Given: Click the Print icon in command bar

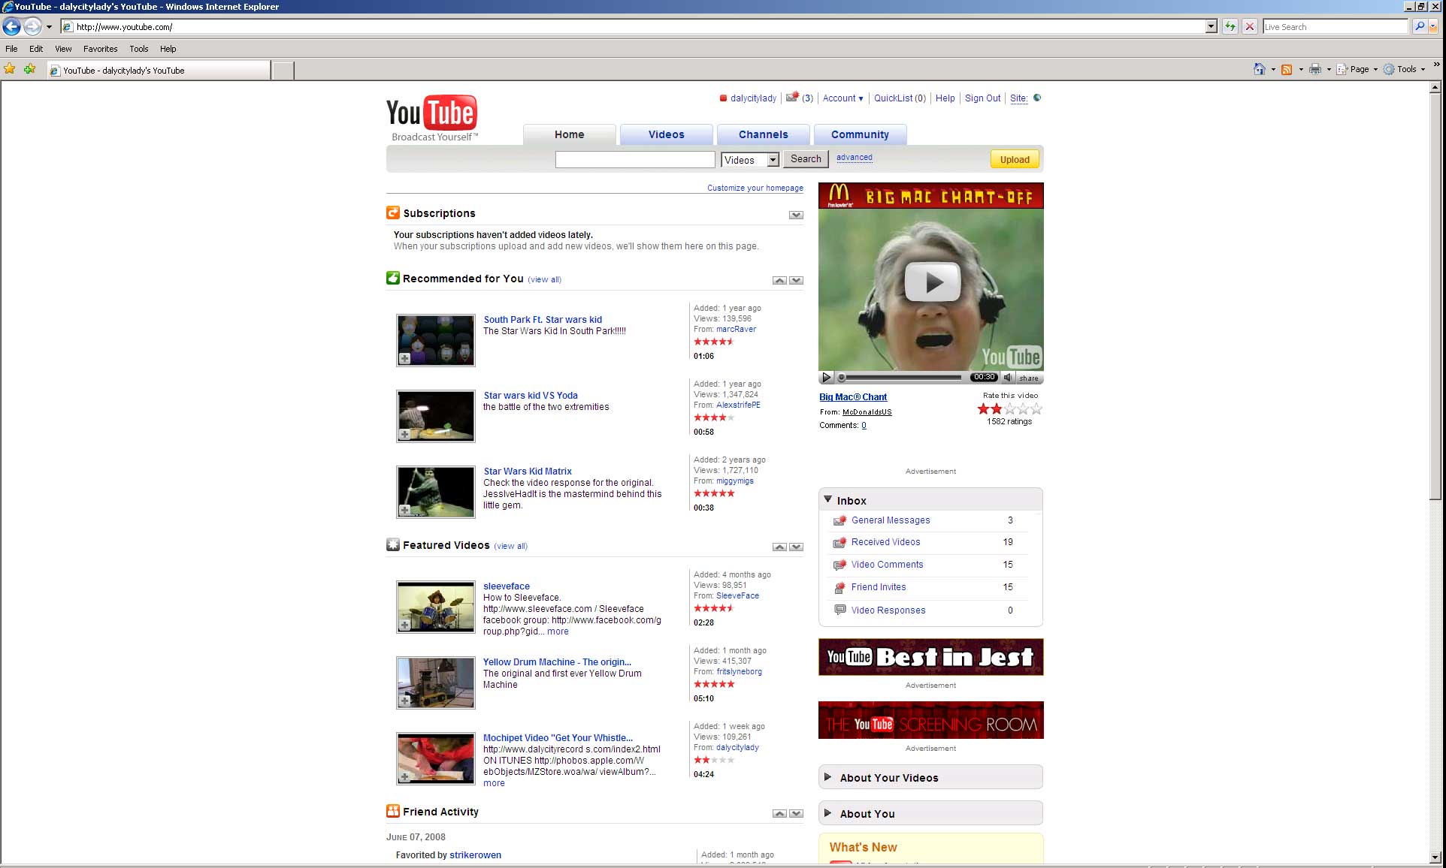Looking at the screenshot, I should 1314,69.
